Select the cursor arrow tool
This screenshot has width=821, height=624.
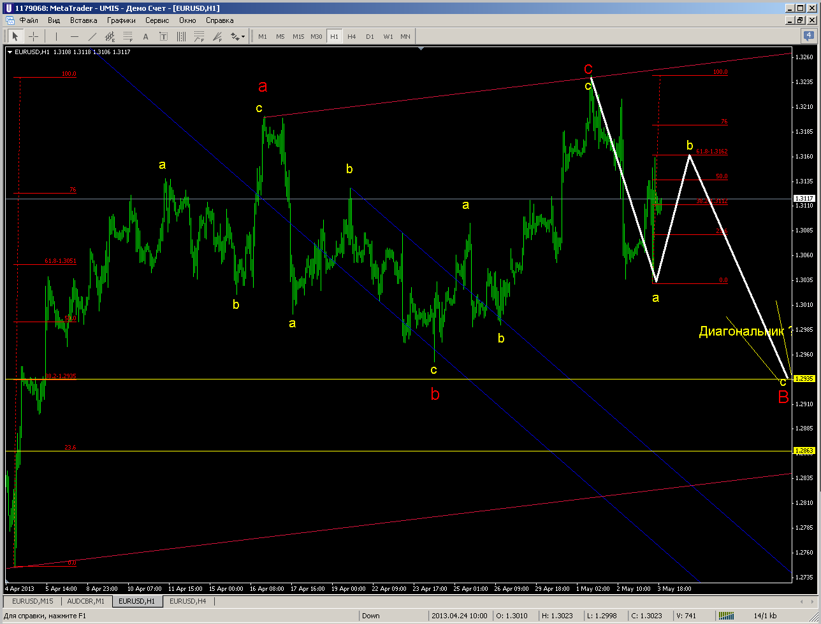pyautogui.click(x=15, y=36)
